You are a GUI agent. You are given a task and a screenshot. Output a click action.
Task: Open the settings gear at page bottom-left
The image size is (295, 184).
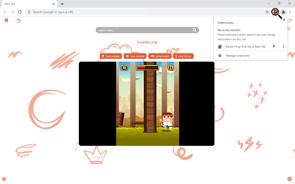point(4,179)
